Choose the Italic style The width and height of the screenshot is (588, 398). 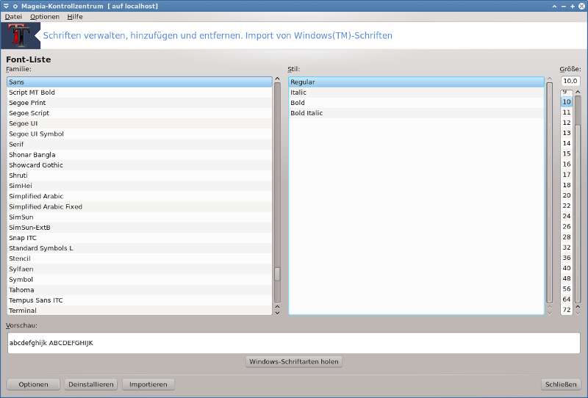416,93
